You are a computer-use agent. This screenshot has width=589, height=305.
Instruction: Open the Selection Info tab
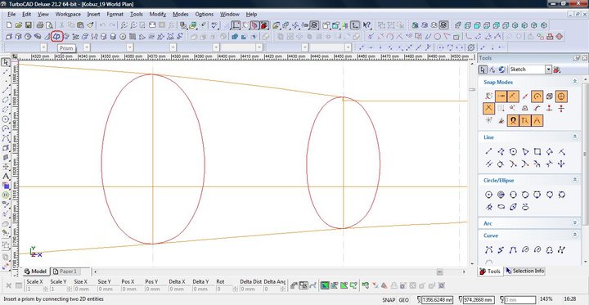coord(525,271)
